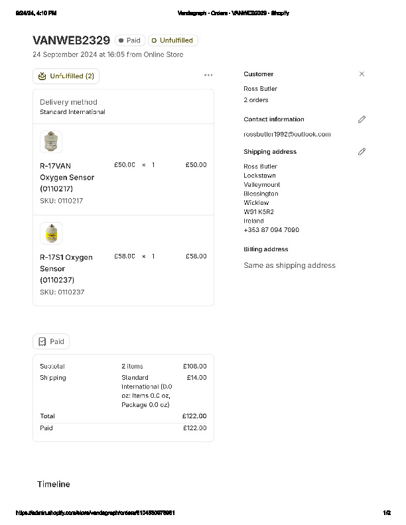The height and width of the screenshot is (525, 406).
Task: Close the Customer panel with X
Action: (362, 74)
